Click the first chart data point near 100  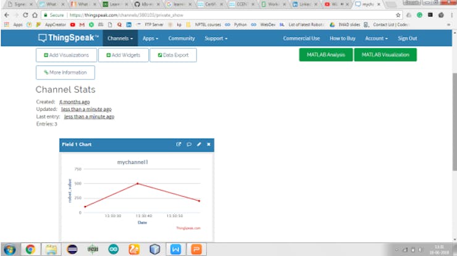click(85, 207)
